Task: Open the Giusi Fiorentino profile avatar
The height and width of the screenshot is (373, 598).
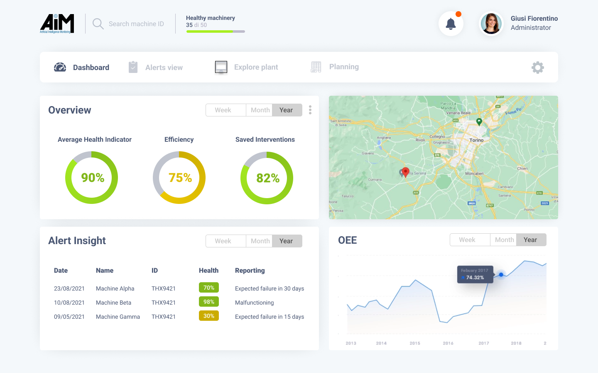Action: pos(491,24)
